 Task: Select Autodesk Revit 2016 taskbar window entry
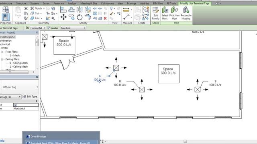[60, 143]
